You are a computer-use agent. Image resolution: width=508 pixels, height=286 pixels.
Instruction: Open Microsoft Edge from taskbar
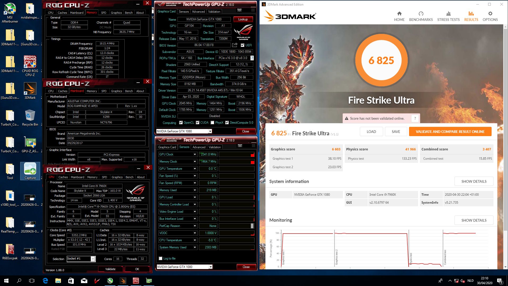tap(45, 281)
